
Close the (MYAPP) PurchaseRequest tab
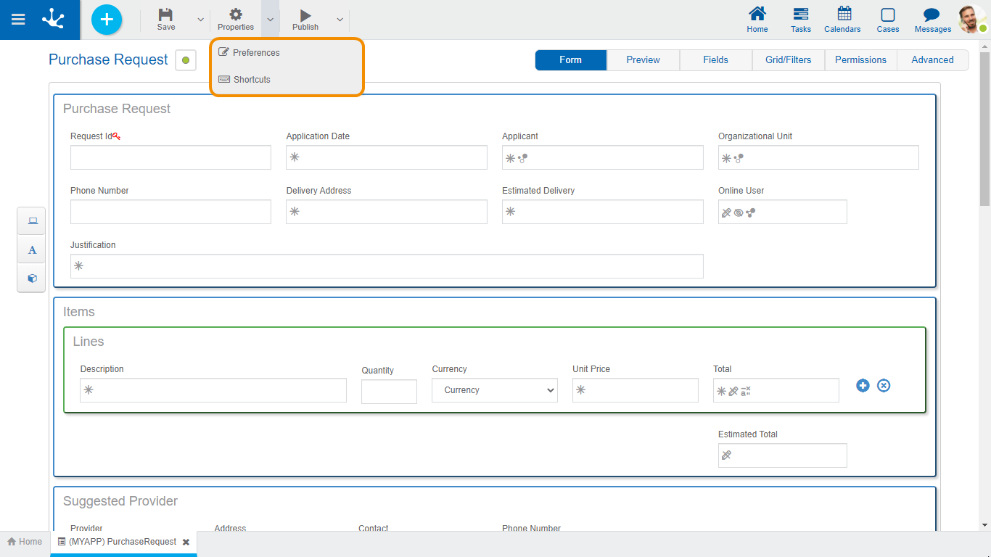tap(186, 542)
